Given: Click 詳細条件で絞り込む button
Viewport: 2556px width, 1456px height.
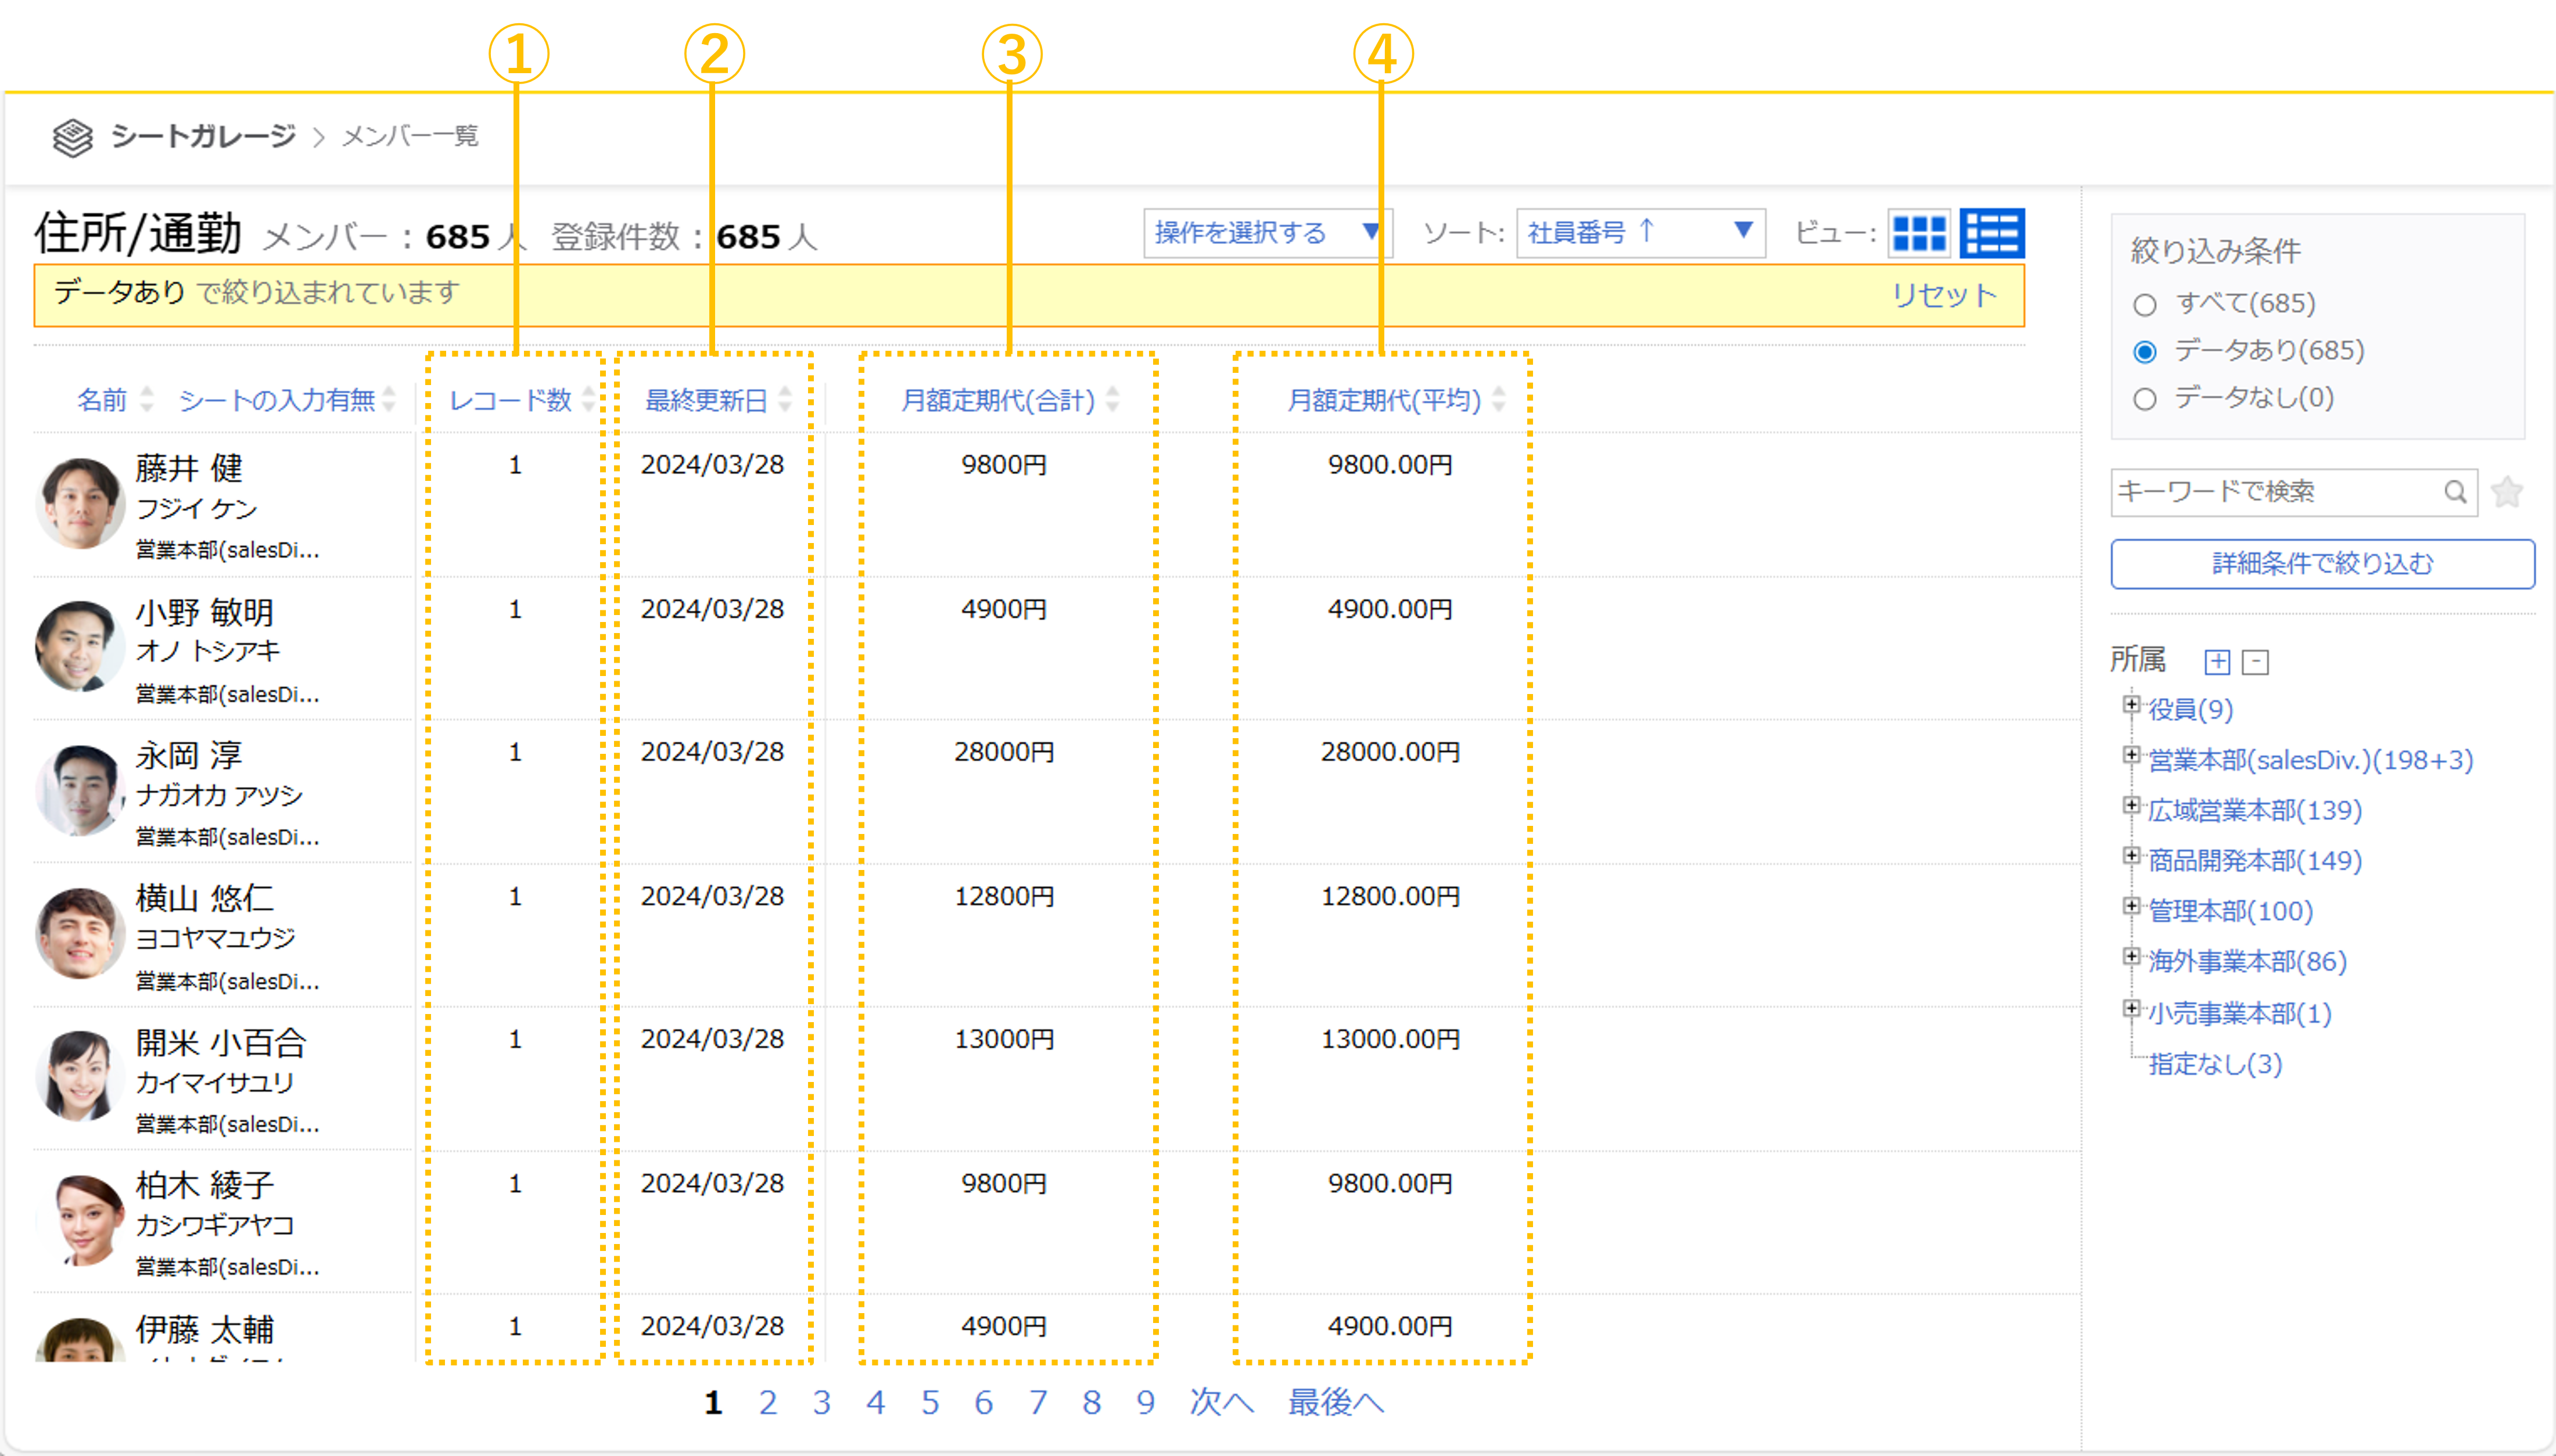Looking at the screenshot, I should click(x=2322, y=564).
